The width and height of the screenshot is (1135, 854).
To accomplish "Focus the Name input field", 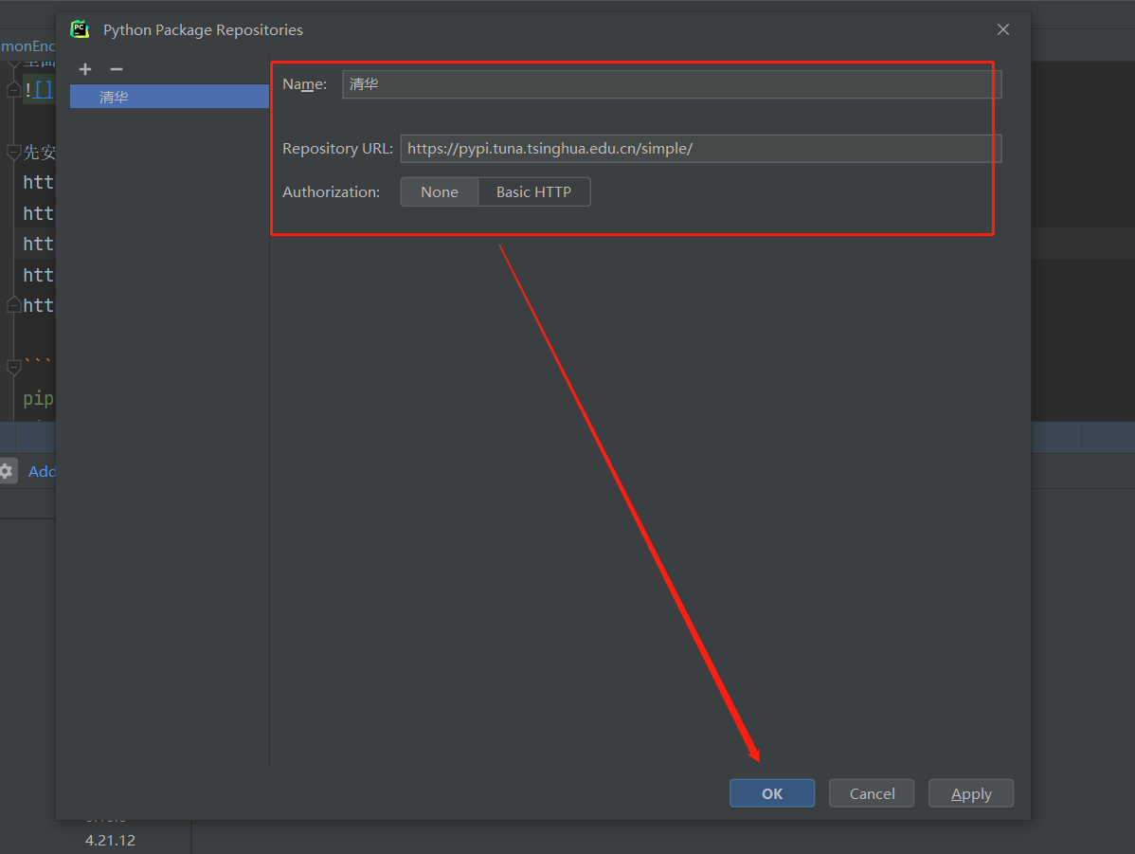I will point(672,84).
